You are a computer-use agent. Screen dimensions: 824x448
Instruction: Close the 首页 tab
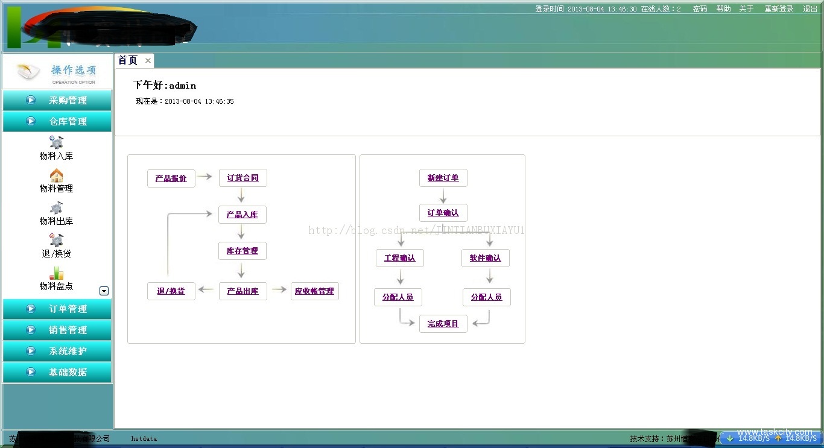pos(148,60)
